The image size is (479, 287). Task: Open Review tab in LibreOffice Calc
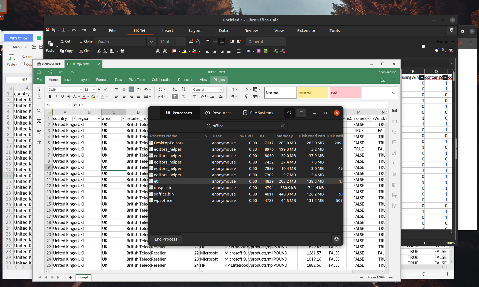coord(251,31)
